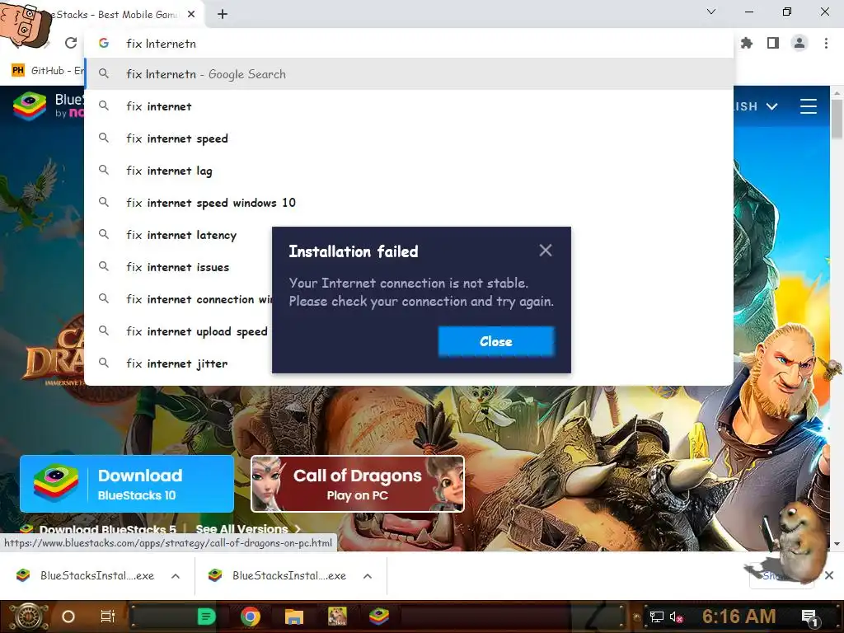Image resolution: width=844 pixels, height=633 pixels.
Task: Switch to Chrome from the taskbar
Action: click(251, 617)
